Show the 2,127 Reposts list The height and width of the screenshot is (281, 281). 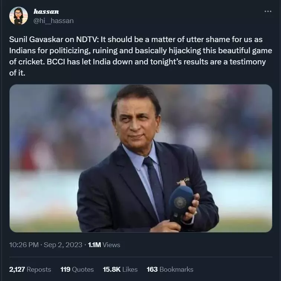click(x=30, y=269)
